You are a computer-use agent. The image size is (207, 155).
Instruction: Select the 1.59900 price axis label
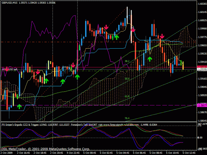tap(202, 28)
